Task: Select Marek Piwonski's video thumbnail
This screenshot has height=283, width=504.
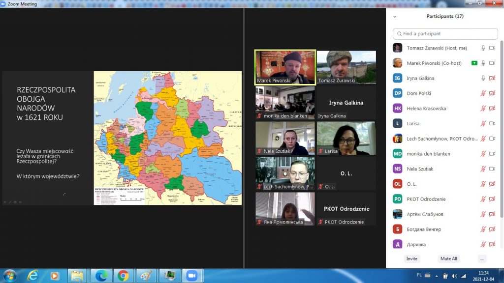Action: 285,67
